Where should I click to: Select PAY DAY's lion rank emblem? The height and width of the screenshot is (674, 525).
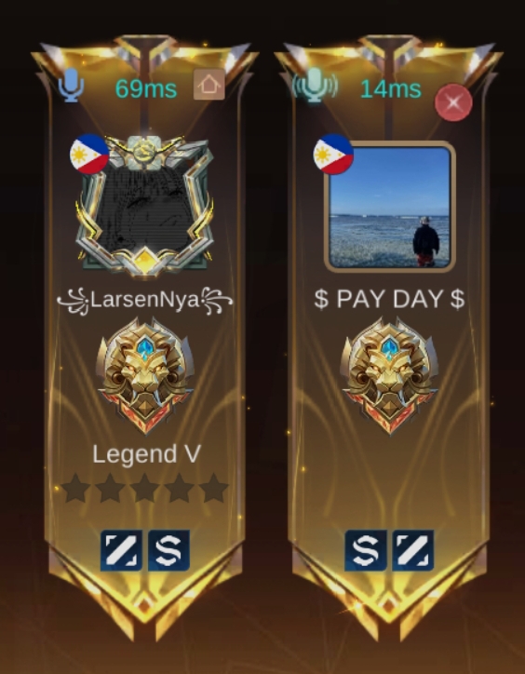[x=389, y=376]
